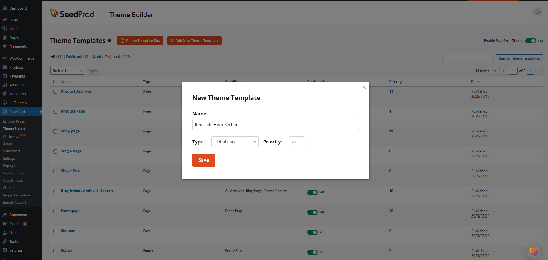Viewport: 548px width, 260px height.
Task: Click Theme Template Kits button
Action: point(140,41)
